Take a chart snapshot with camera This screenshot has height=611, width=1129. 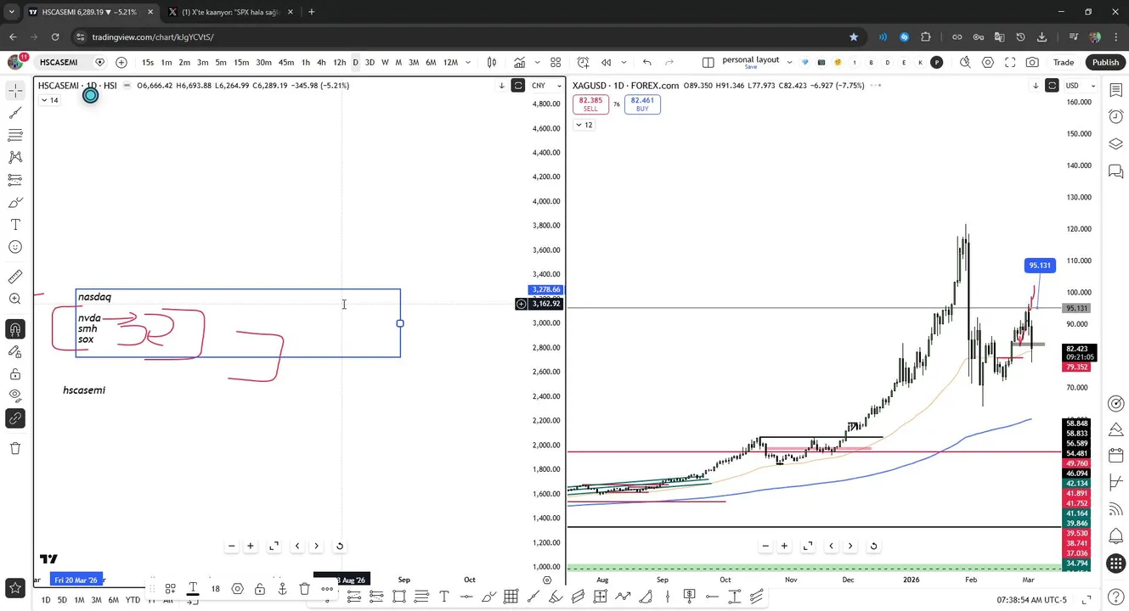[x=1032, y=62]
